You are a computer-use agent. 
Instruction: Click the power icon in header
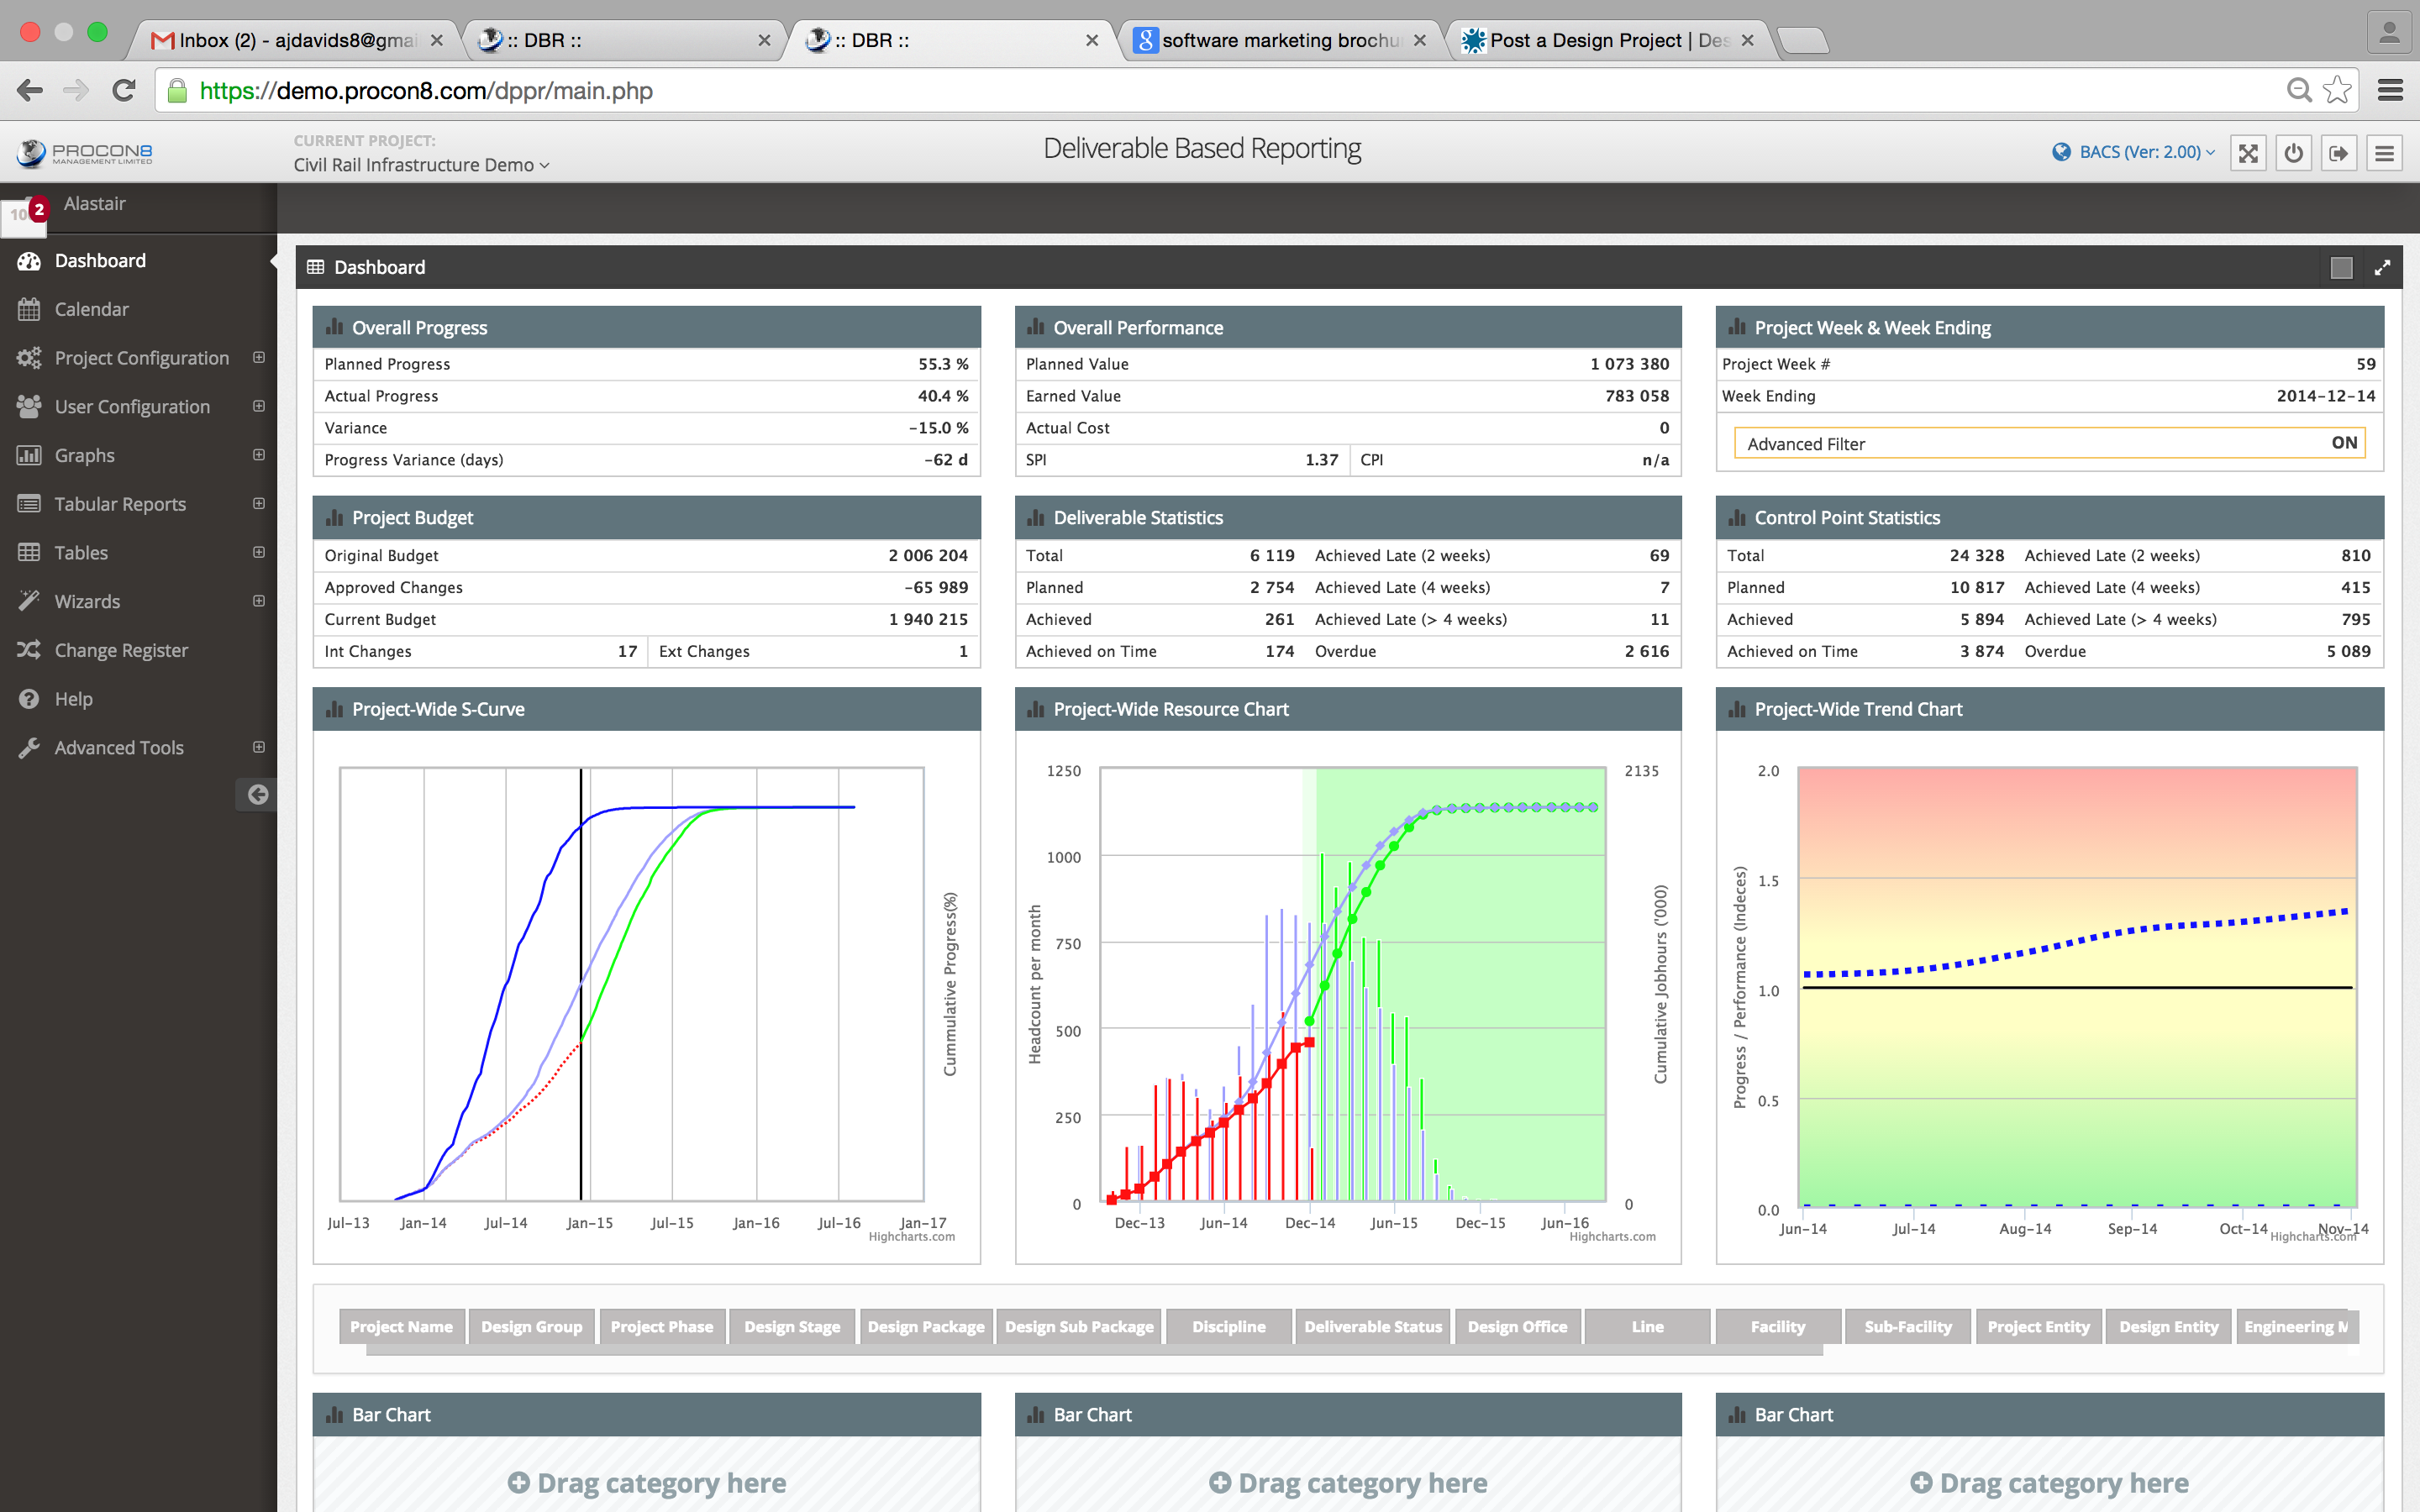tap(2293, 153)
